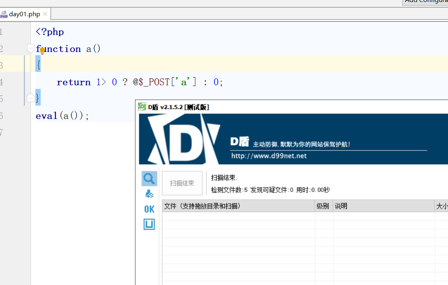This screenshot has height=285, width=448.
Task: Close the day01.php tab
Action: tap(45, 14)
